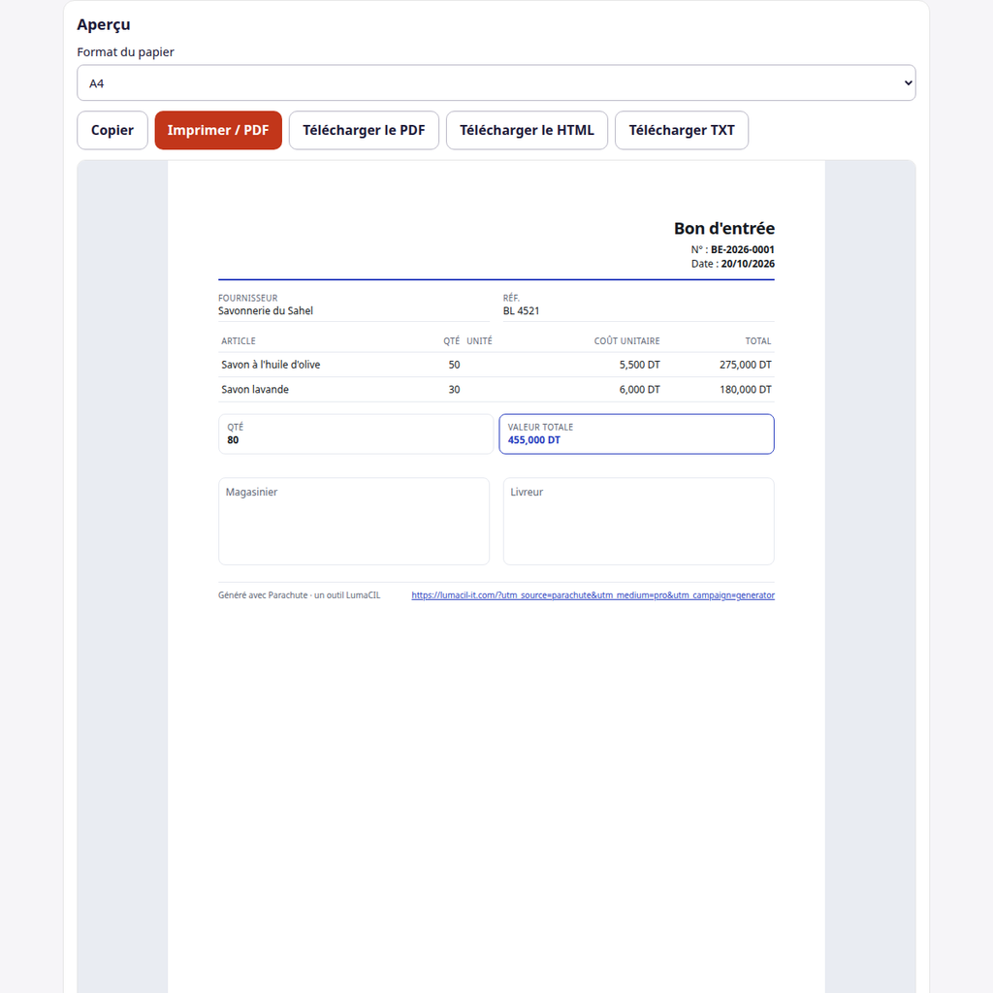Click the Généré avec Parachute footer text
The width and height of the screenshot is (993, 993).
point(299,595)
